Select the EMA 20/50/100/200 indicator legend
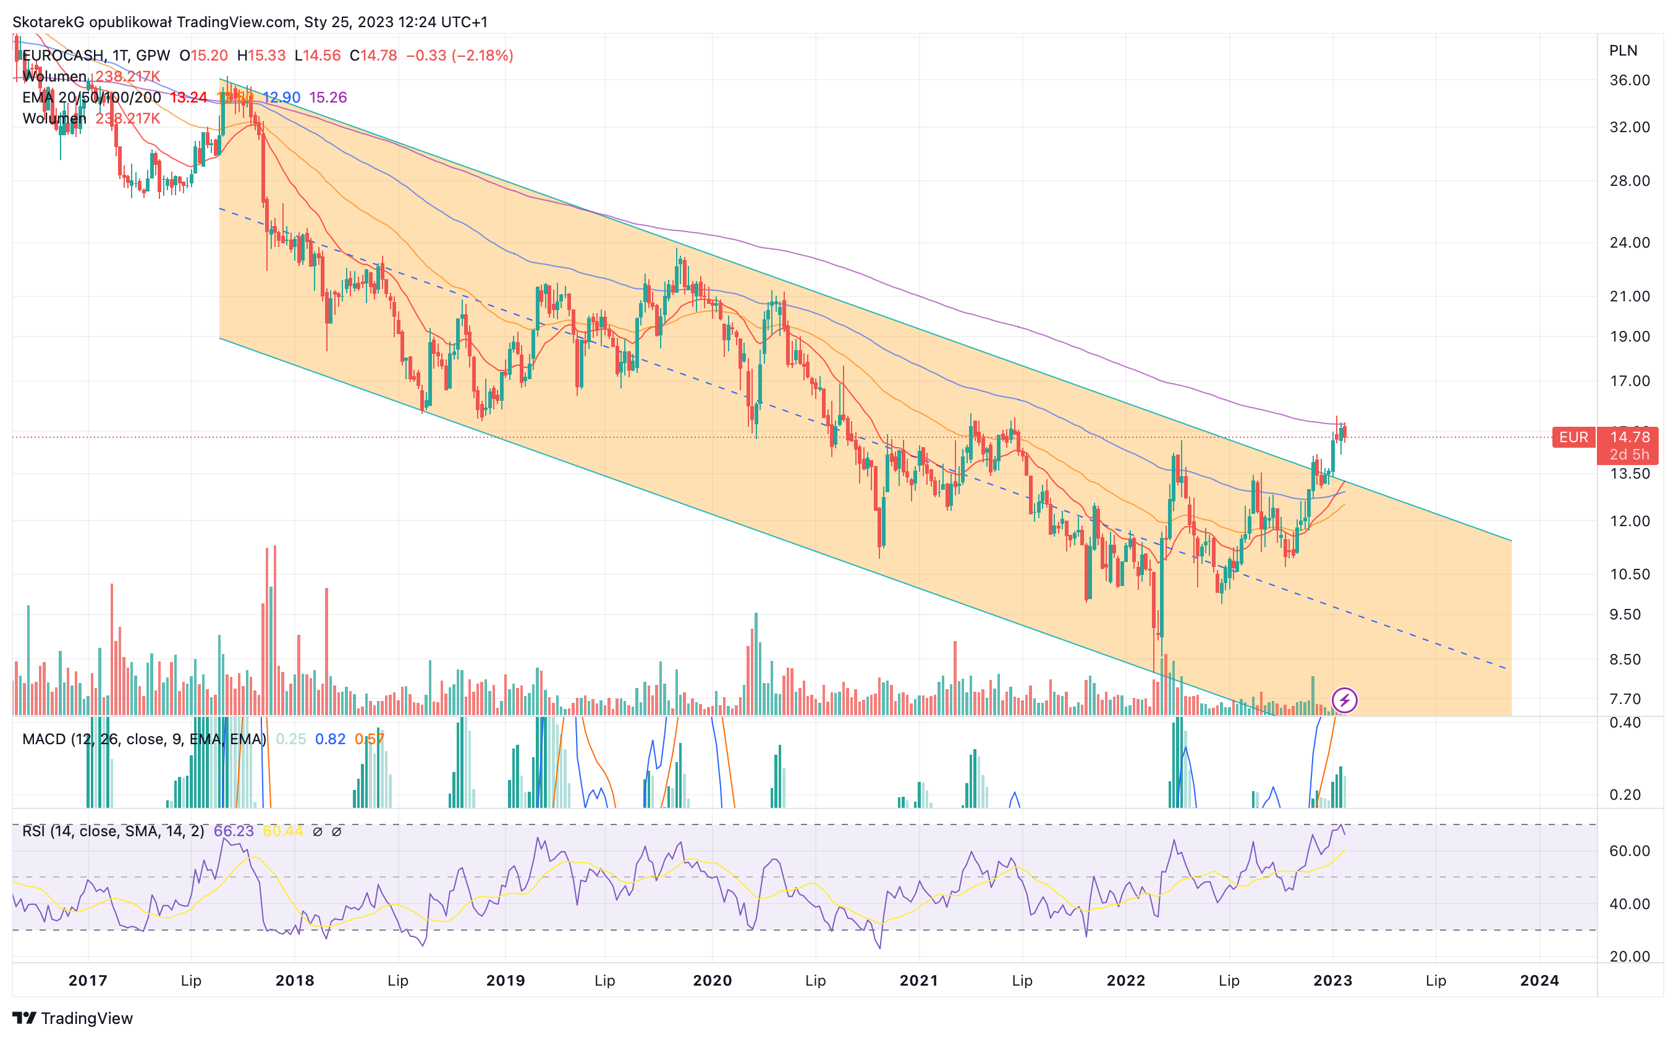 [91, 98]
